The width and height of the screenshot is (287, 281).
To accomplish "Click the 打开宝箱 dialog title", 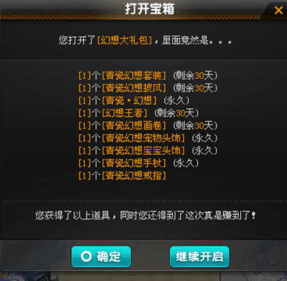I will click(149, 9).
